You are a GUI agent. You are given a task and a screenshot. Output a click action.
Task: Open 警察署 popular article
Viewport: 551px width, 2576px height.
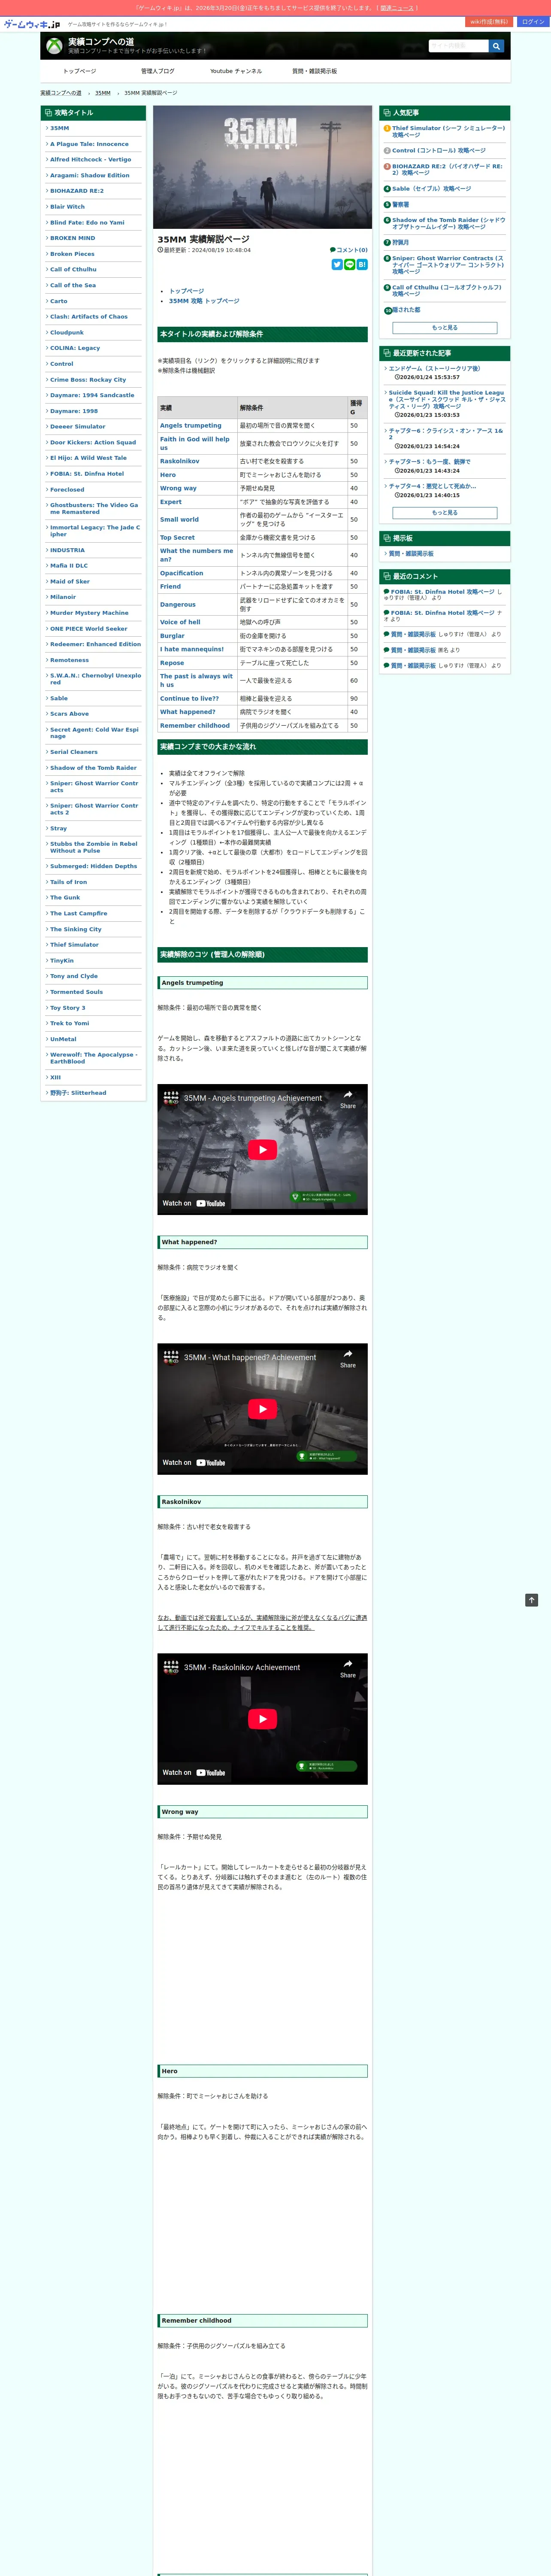400,204
